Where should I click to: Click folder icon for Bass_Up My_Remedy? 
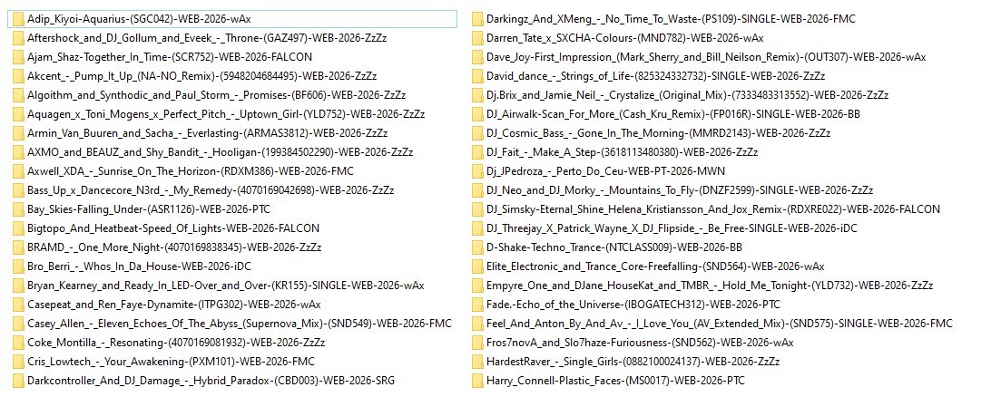coord(18,190)
